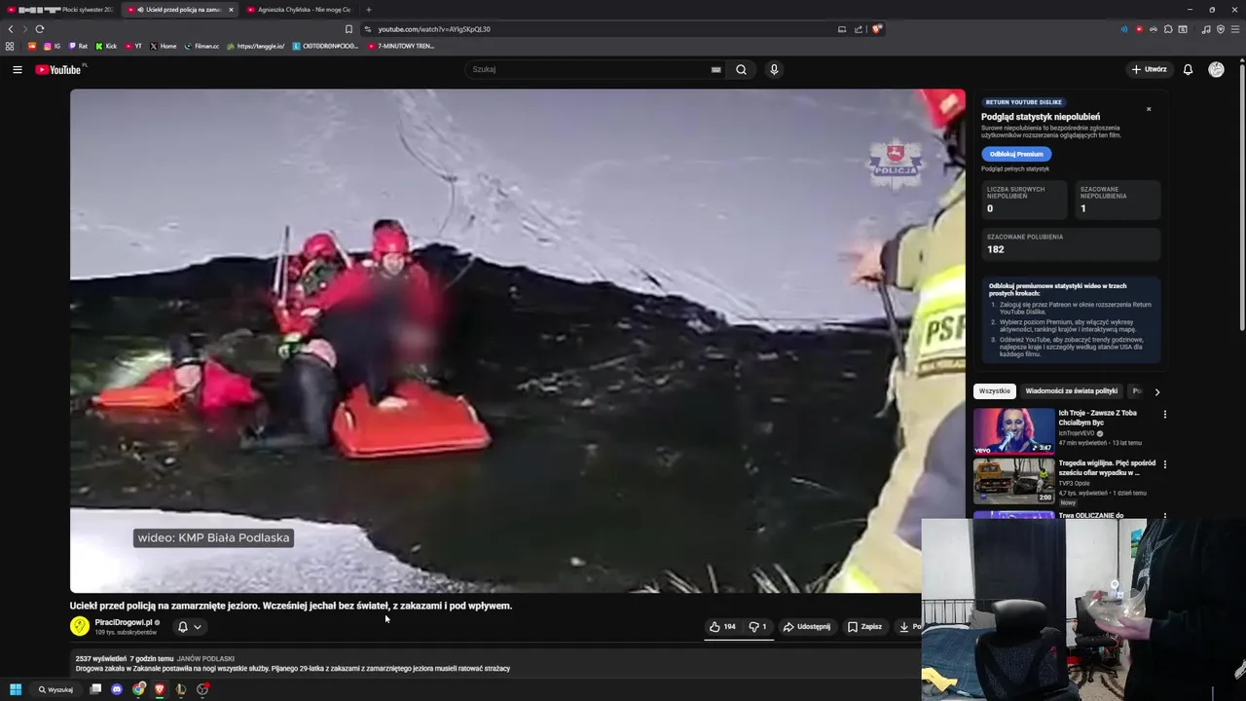Open Windows Start menu
Image resolution: width=1246 pixels, height=701 pixels.
[x=16, y=689]
